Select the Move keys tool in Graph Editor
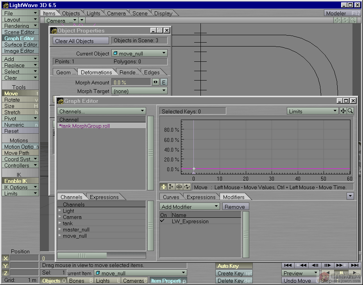The height and width of the screenshot is (285, 363). pos(163,187)
